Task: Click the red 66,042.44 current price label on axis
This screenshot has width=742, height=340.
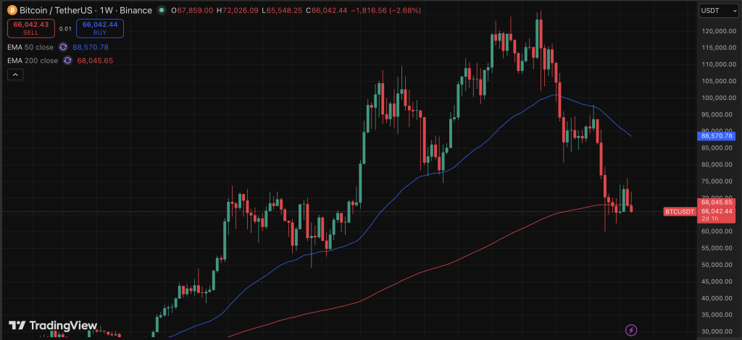Action: click(717, 211)
